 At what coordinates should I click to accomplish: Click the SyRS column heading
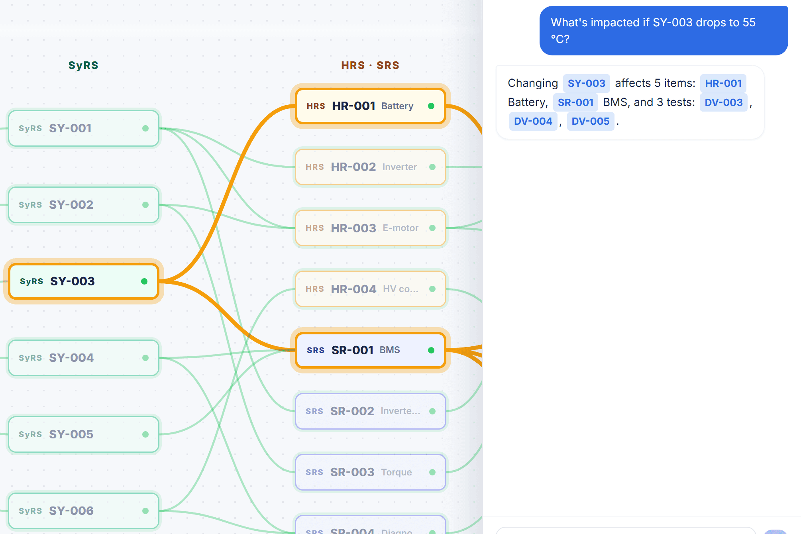(x=83, y=65)
